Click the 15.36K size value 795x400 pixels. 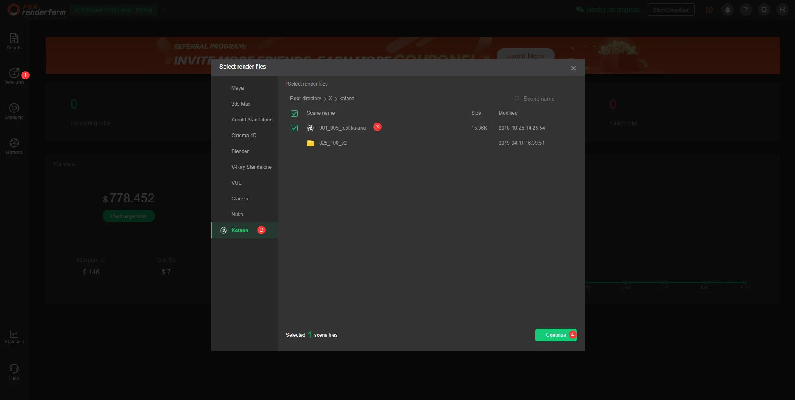(x=479, y=128)
